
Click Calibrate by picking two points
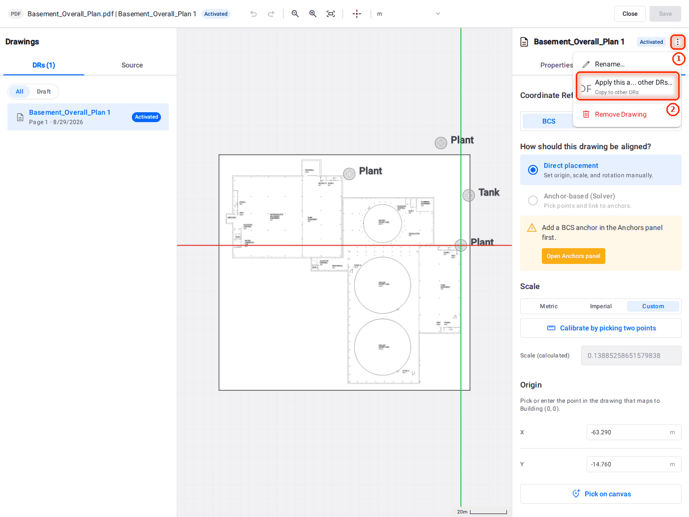coord(601,328)
